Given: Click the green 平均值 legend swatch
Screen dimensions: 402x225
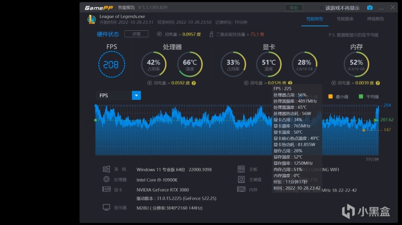Looking at the screenshot, I should (x=361, y=97).
